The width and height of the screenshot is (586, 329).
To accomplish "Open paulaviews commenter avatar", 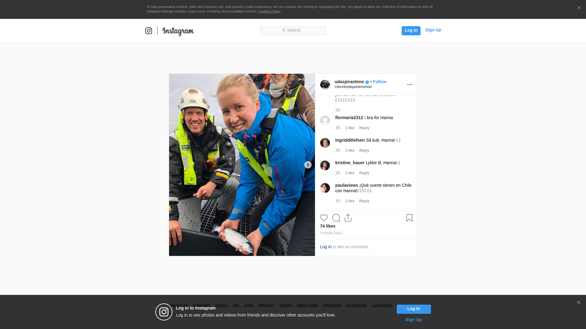I will 325,188.
